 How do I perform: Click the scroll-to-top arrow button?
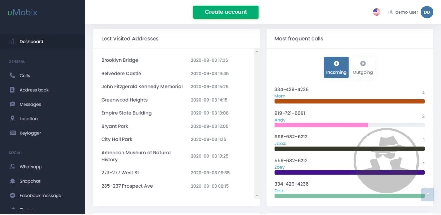(428, 195)
